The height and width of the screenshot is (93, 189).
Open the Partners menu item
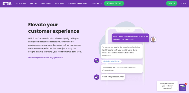pos(60,4)
